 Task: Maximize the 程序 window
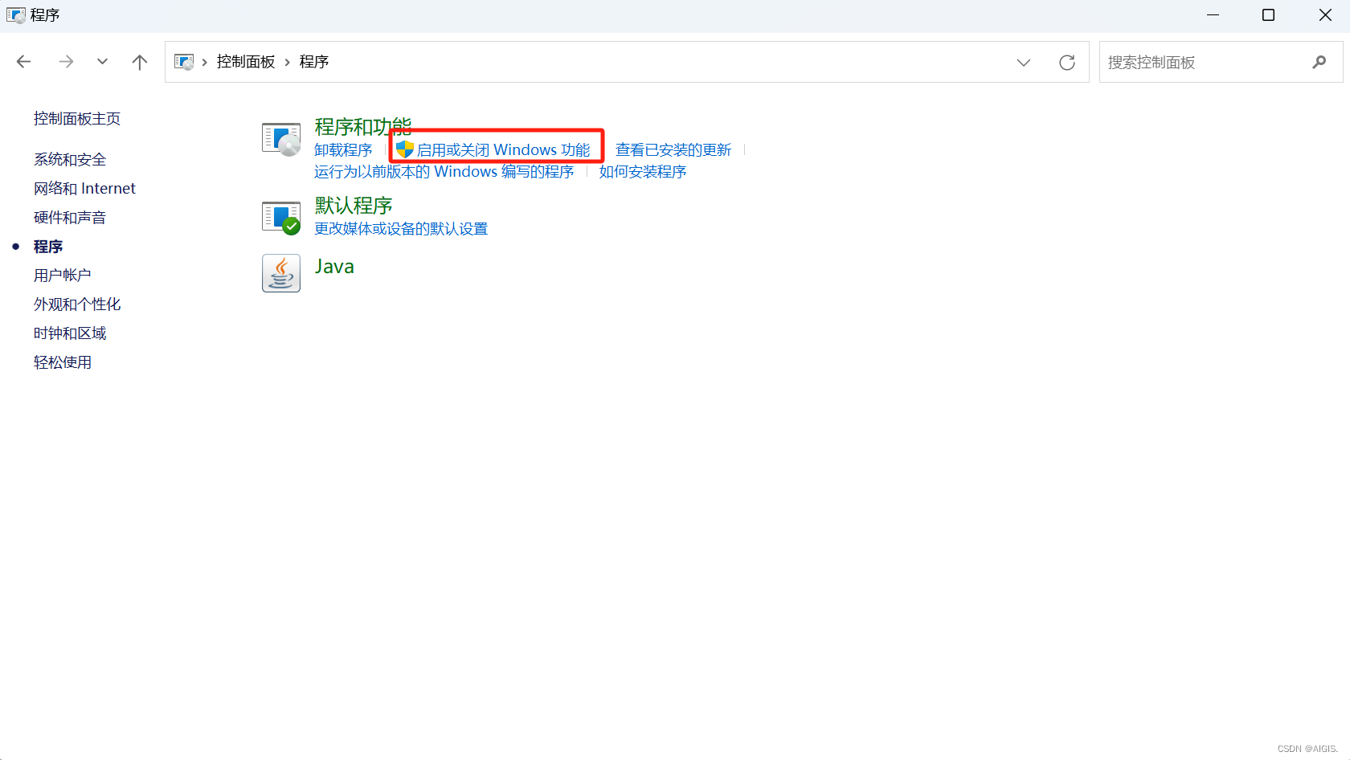(x=1269, y=15)
